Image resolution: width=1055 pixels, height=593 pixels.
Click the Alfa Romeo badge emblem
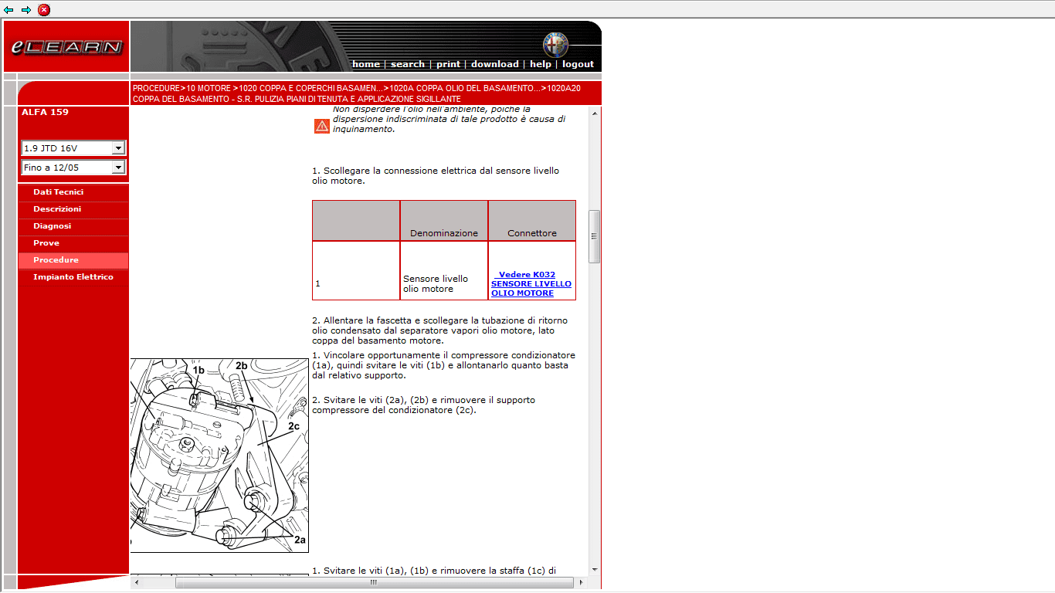(555, 45)
